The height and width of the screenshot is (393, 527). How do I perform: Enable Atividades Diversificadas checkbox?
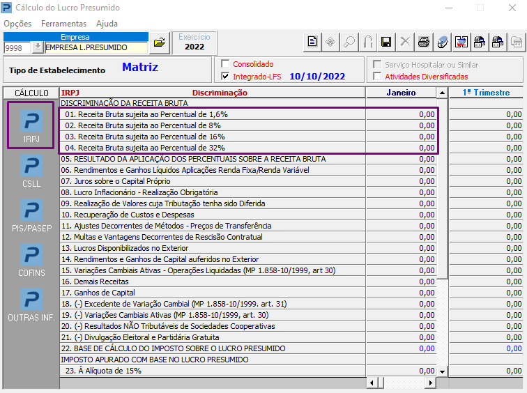(x=377, y=77)
